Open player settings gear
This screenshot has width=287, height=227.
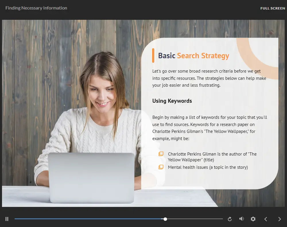[x=253, y=219]
